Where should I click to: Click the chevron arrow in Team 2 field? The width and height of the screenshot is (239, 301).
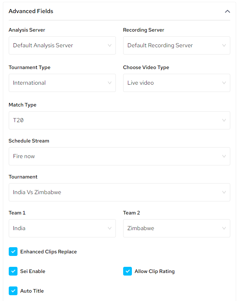pos(224,228)
